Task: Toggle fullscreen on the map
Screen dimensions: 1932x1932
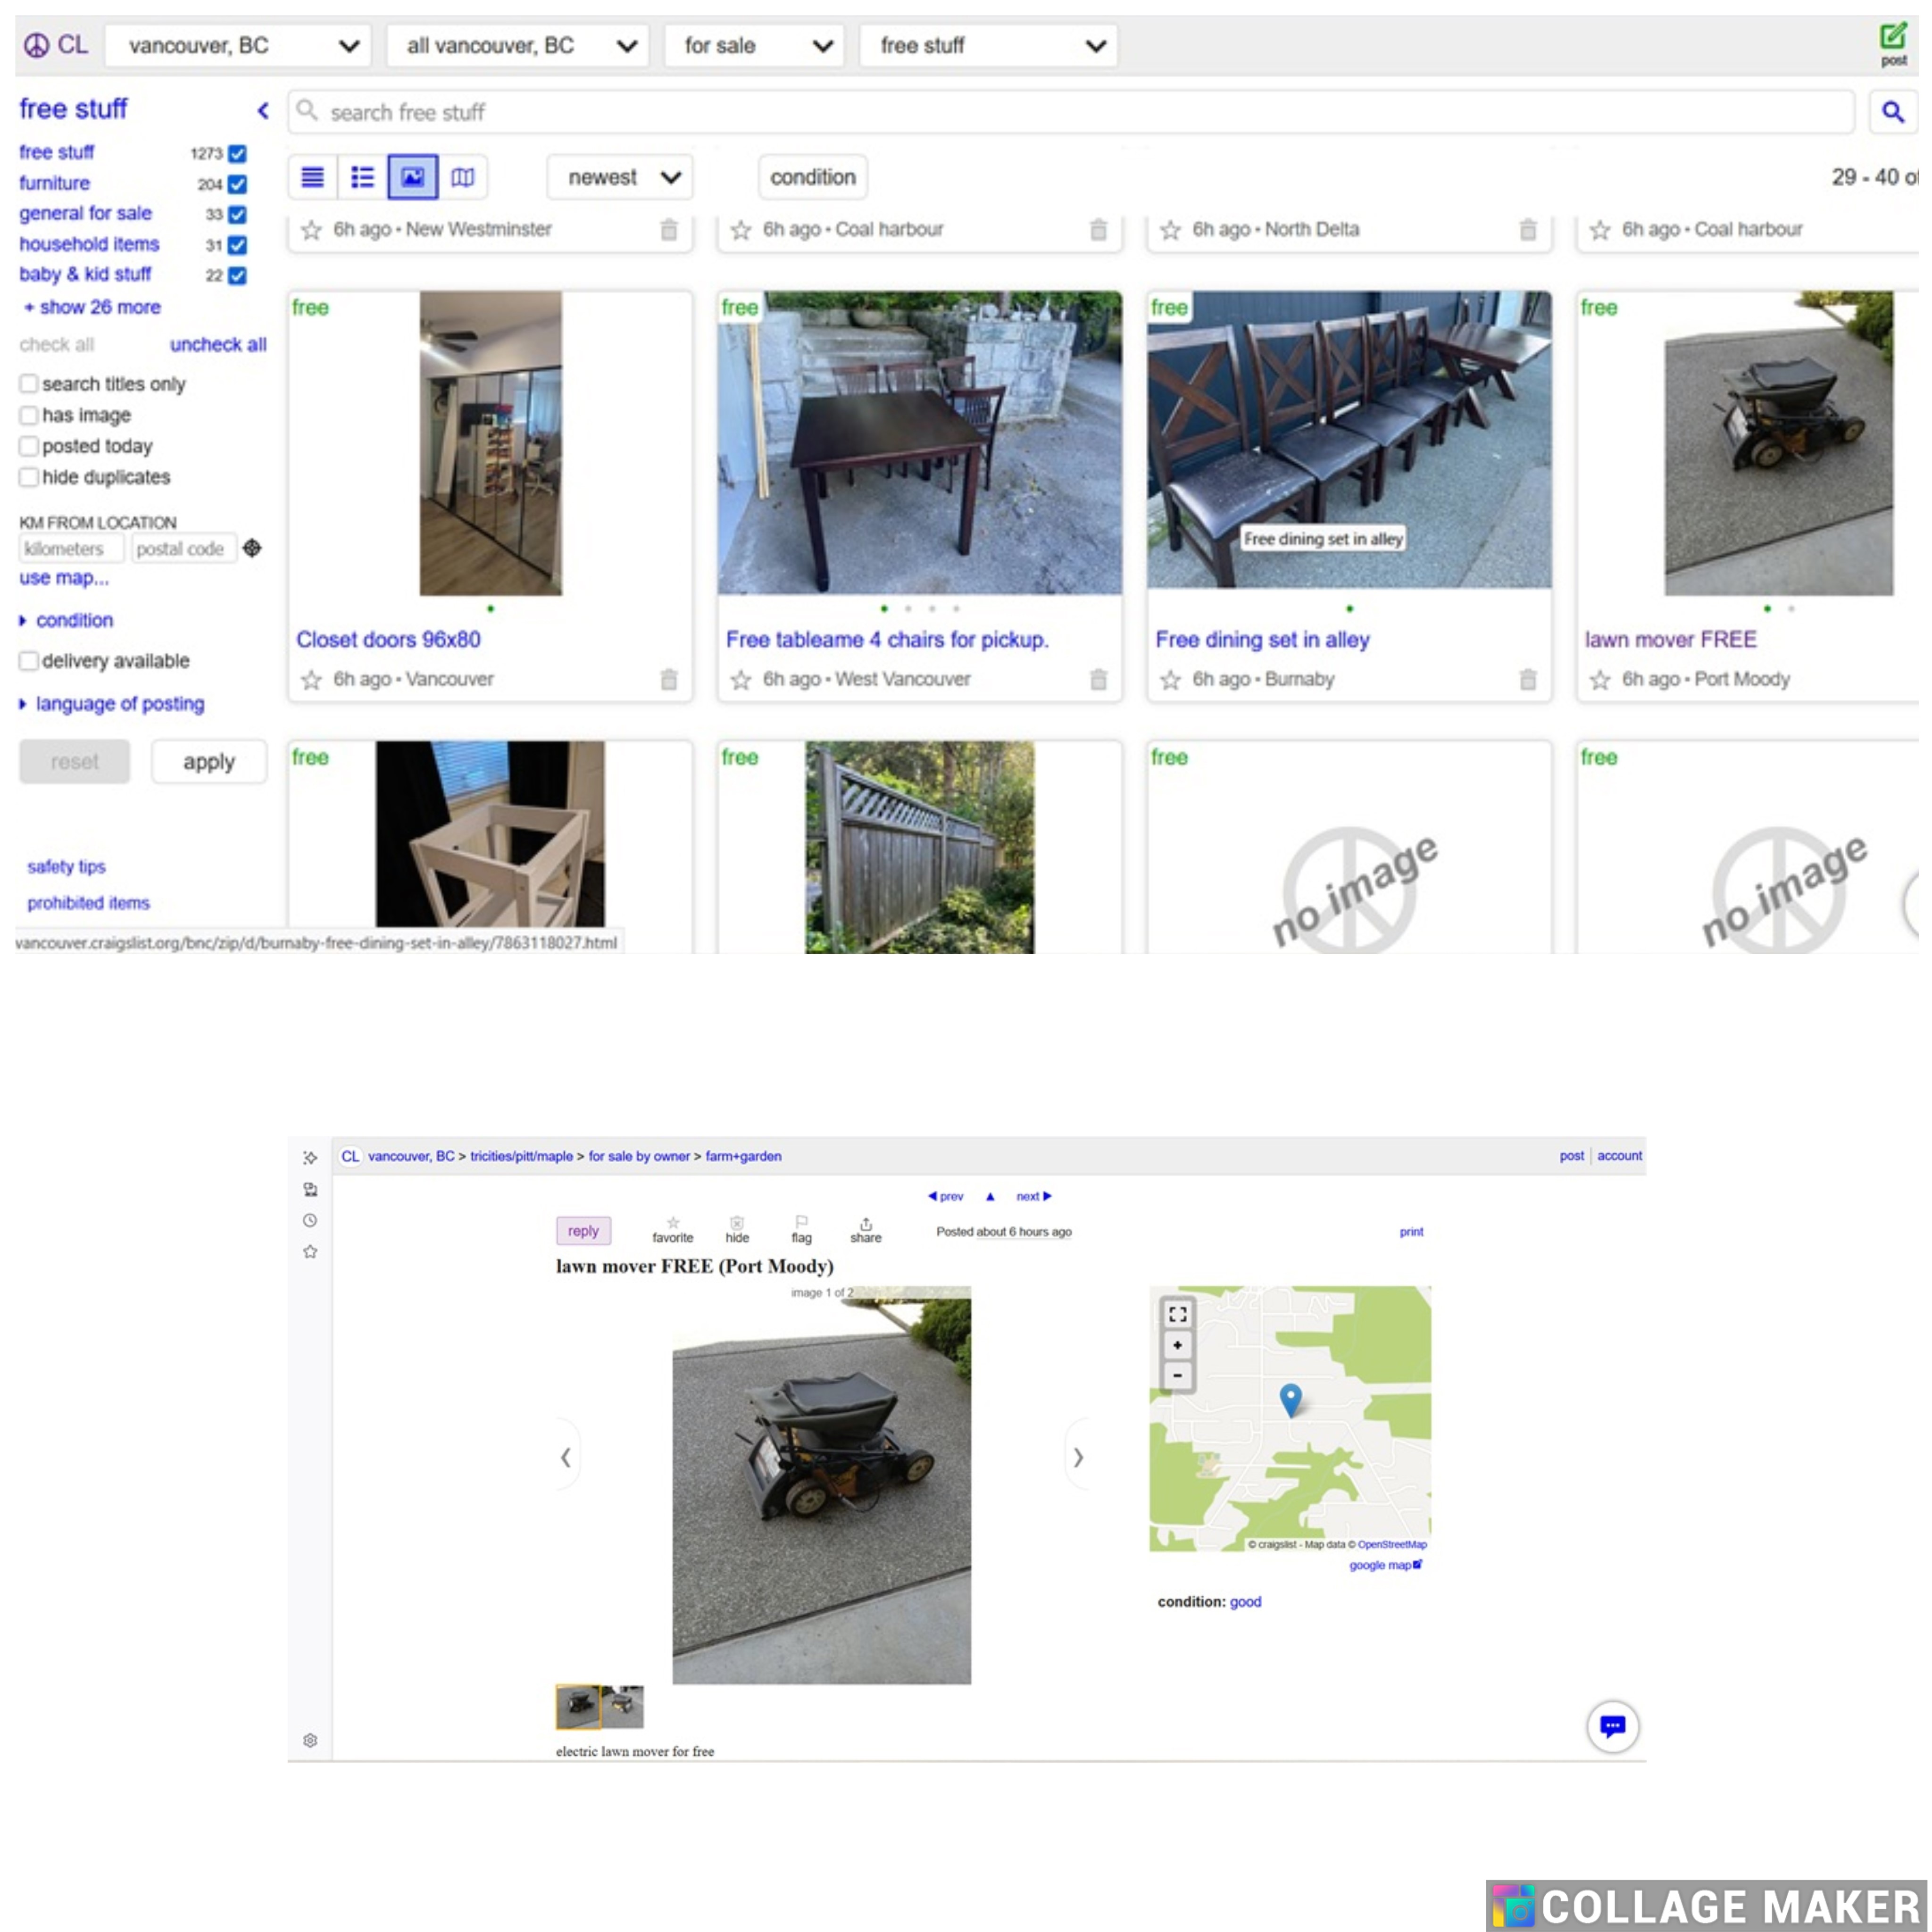Action: [x=1177, y=1314]
